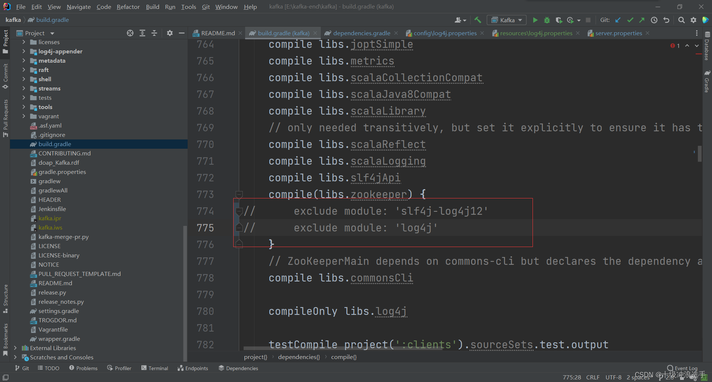Open the Refactor menu

click(x=128, y=7)
